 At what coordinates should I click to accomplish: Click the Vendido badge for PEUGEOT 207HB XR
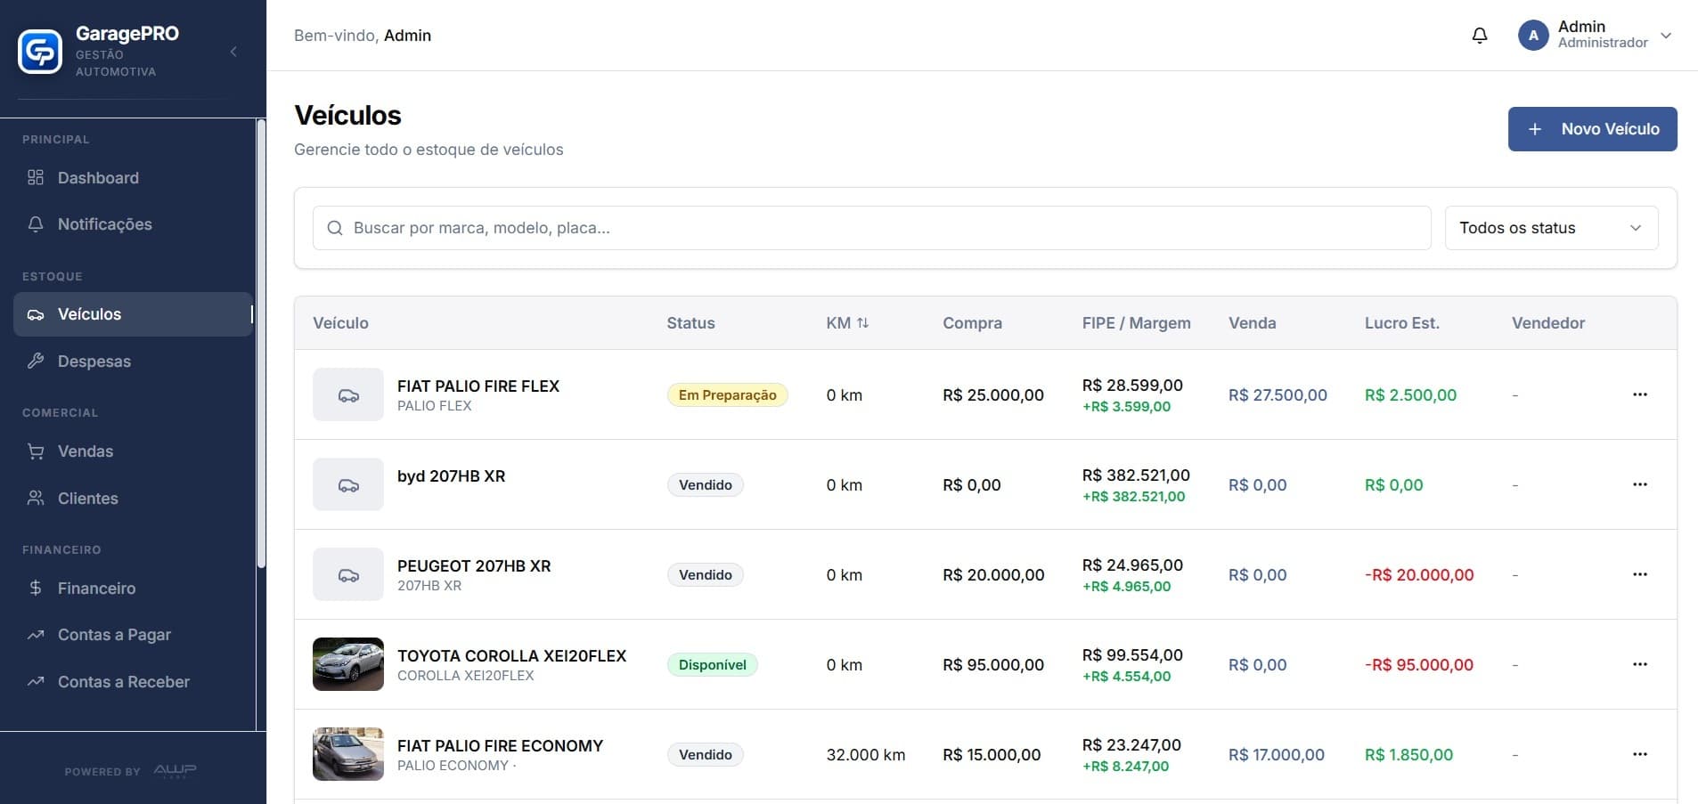pyautogui.click(x=705, y=574)
